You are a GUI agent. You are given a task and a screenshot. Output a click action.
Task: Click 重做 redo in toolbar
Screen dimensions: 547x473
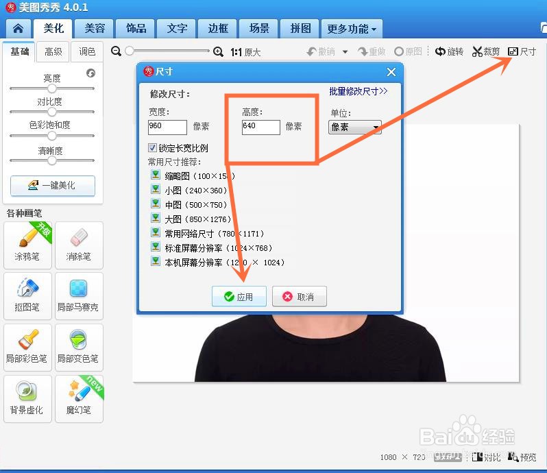(x=372, y=52)
